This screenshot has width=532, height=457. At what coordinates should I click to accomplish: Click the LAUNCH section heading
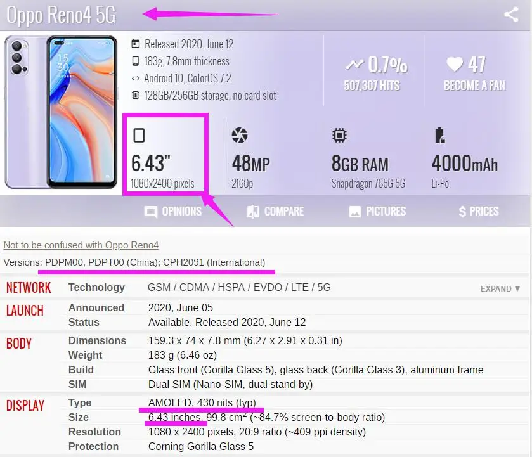point(25,311)
